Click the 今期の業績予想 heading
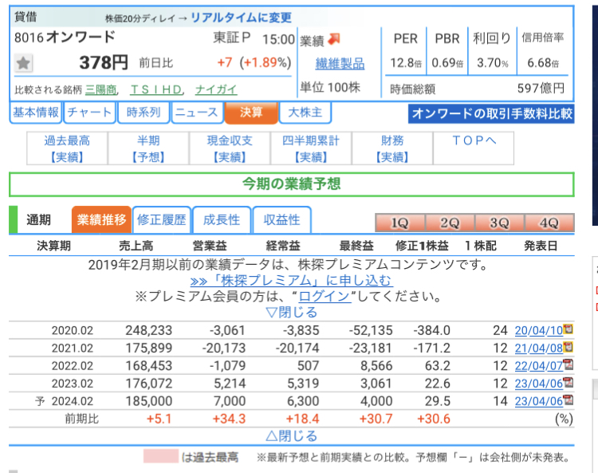 (x=292, y=184)
